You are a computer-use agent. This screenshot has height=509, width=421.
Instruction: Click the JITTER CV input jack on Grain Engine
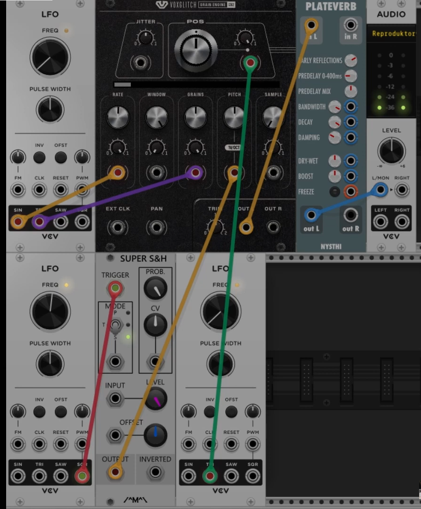click(140, 63)
